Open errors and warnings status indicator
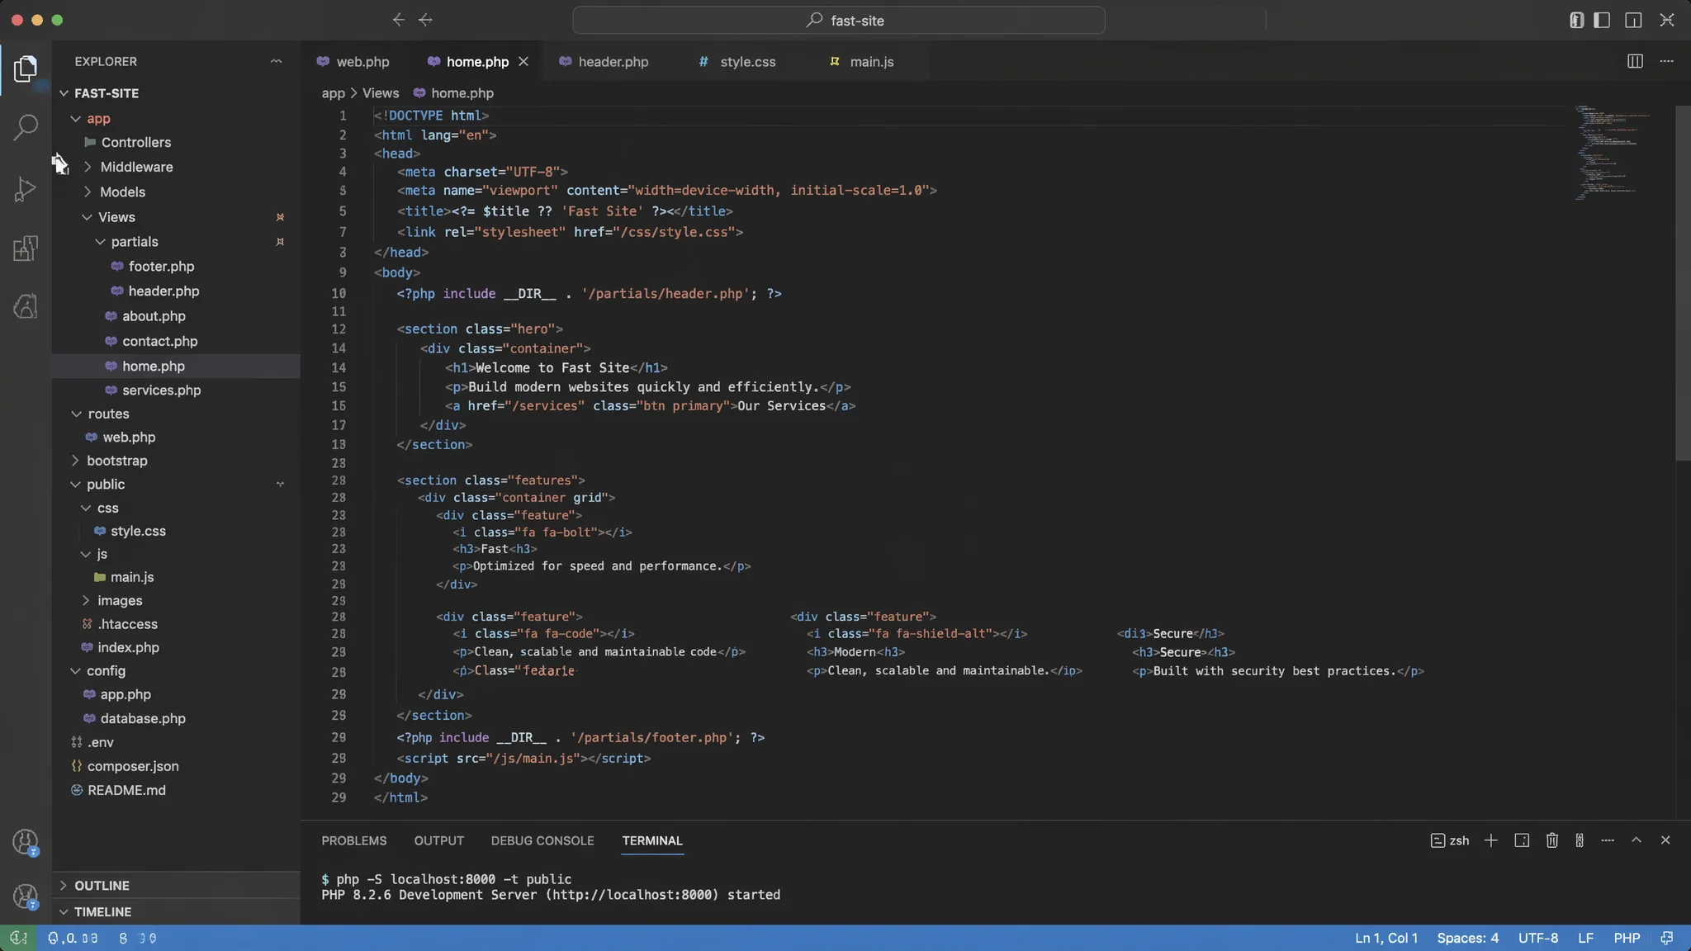Screen dimensions: 1691x951 73,938
